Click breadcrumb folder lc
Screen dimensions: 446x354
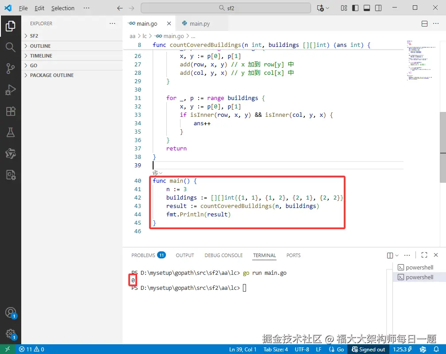(145, 36)
